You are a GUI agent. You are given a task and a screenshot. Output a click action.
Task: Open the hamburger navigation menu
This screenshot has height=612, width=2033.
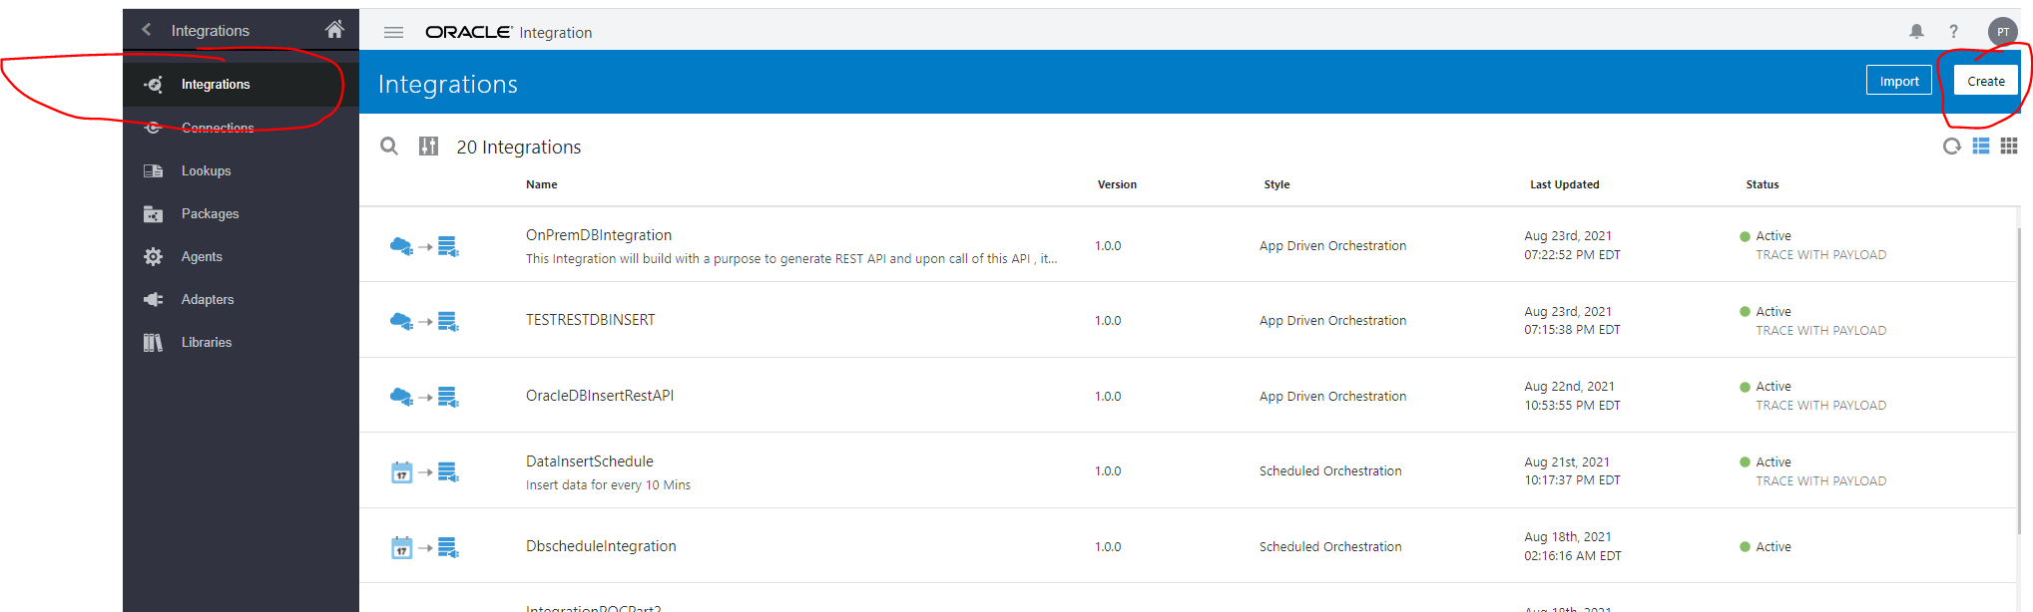[x=393, y=33]
